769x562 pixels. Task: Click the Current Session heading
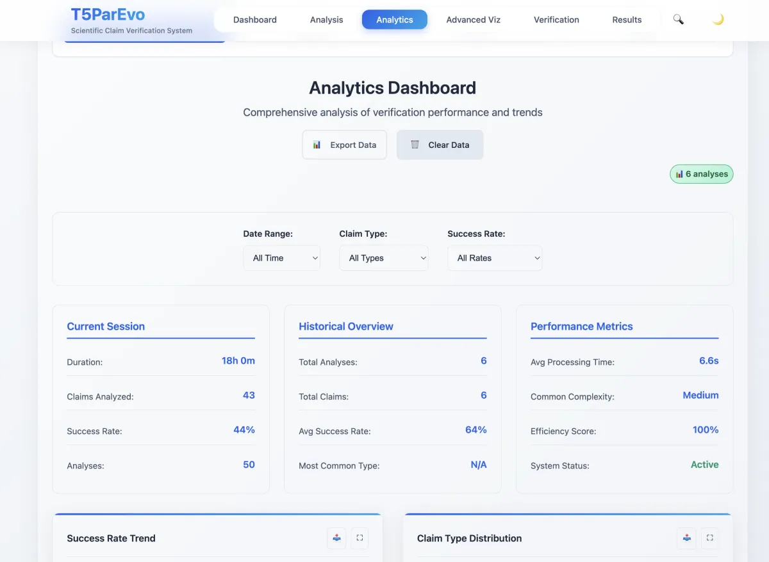point(106,326)
